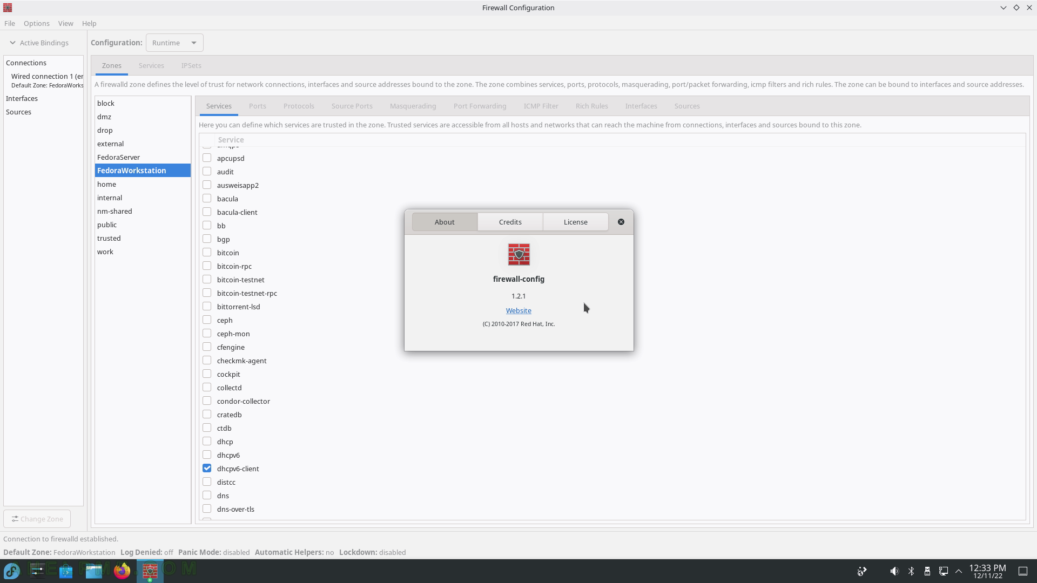Click the title bar diamond maximize icon
Screen dimensions: 1037x583
[1016, 8]
